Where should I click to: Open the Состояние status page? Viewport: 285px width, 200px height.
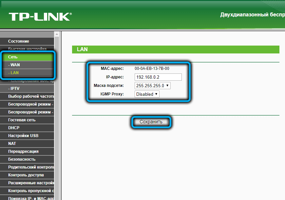pos(19,41)
